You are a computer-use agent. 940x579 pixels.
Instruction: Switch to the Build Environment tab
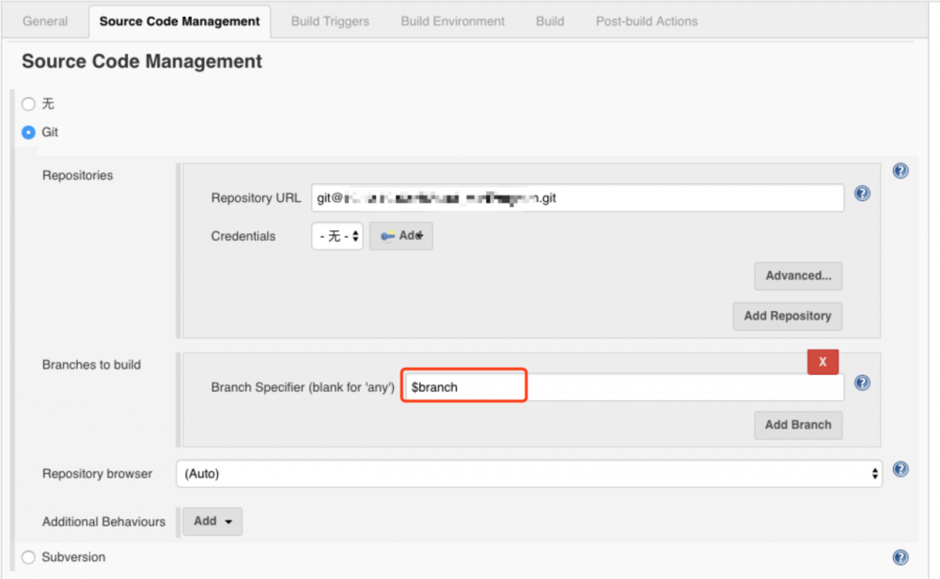(x=453, y=22)
